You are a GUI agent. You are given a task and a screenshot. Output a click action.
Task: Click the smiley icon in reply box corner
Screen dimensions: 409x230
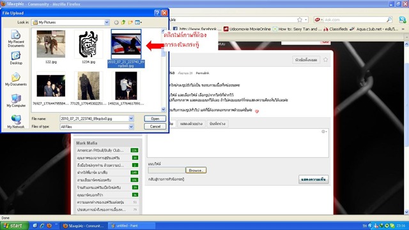tap(324, 132)
